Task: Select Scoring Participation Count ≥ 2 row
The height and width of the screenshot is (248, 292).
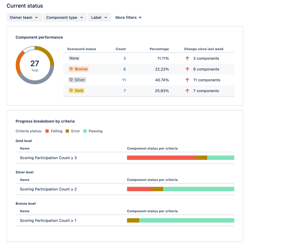Action: (125, 189)
